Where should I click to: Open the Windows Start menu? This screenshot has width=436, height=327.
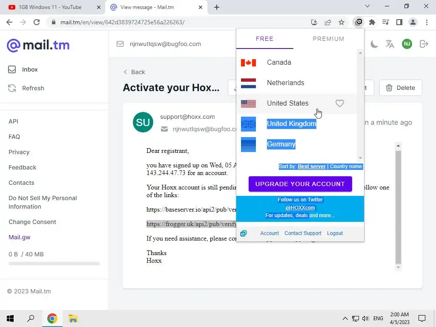[10, 318]
